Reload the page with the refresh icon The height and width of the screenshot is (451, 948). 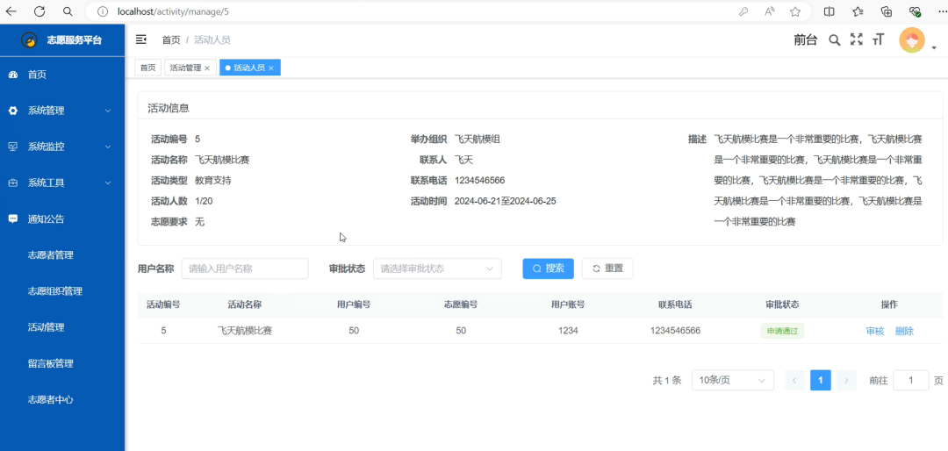point(39,11)
